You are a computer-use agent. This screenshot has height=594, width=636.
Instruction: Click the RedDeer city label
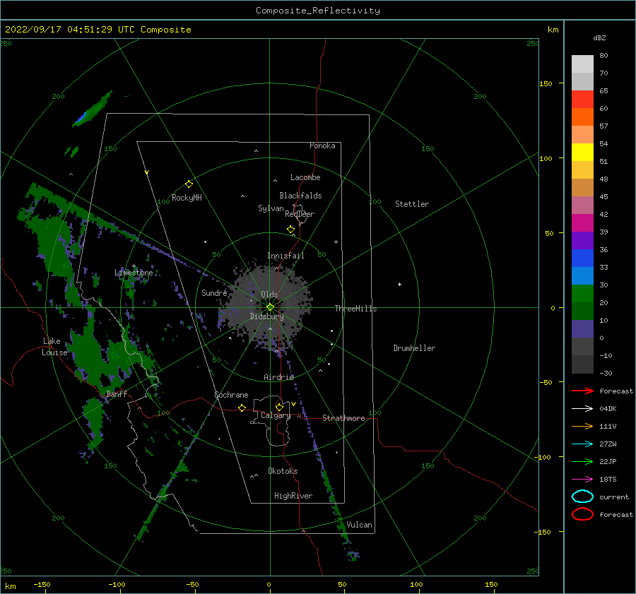coord(300,214)
